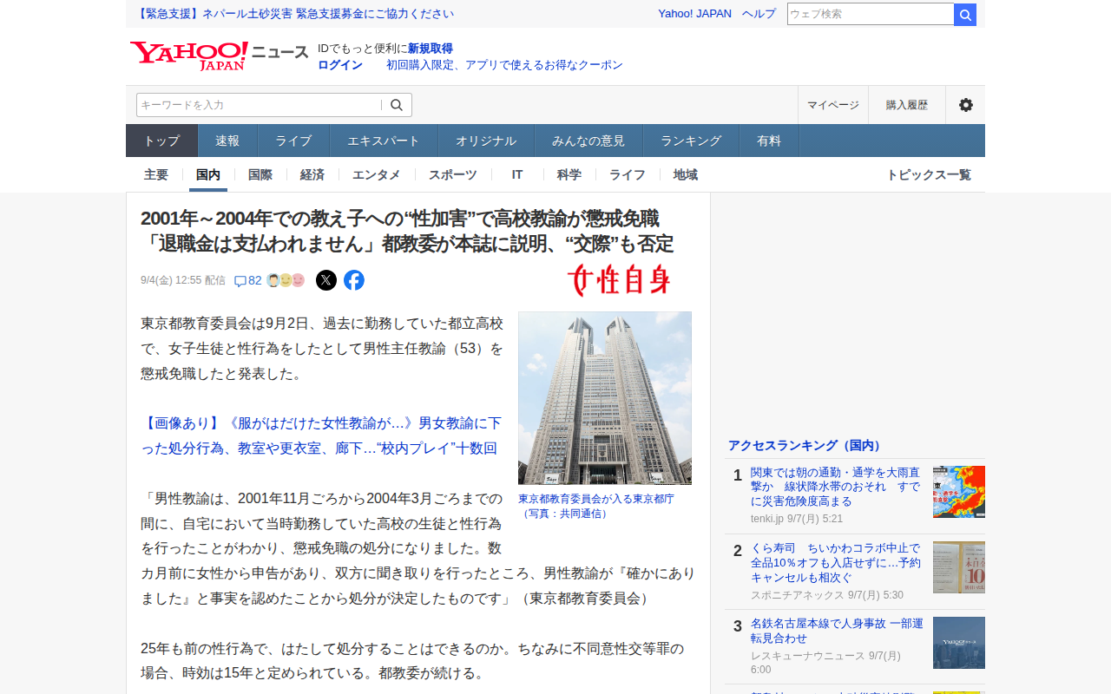Share article on X icon
This screenshot has width=1111, height=694.
[326, 280]
